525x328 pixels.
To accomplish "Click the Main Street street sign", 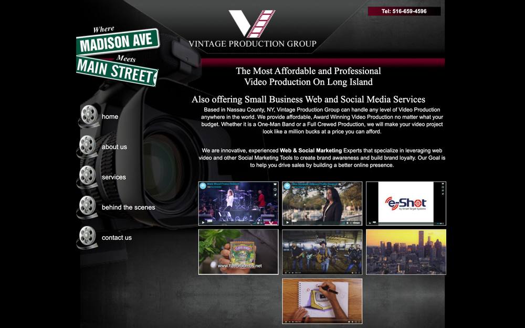I will [x=117, y=71].
